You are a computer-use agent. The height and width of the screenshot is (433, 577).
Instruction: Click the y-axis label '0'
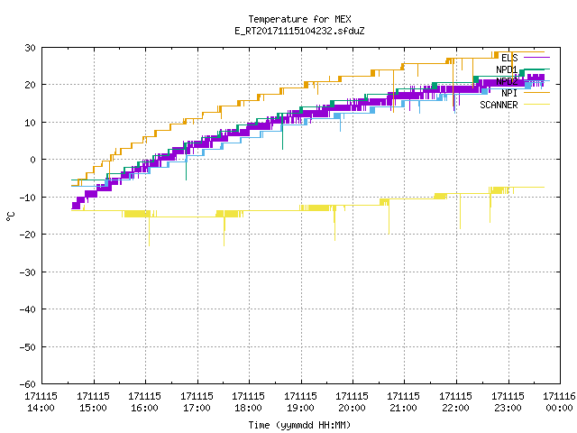coord(33,161)
